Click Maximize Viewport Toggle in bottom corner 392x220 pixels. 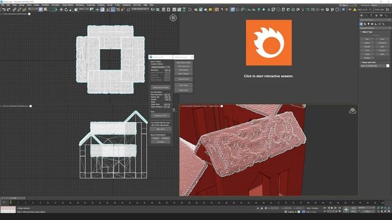pyautogui.click(x=389, y=211)
